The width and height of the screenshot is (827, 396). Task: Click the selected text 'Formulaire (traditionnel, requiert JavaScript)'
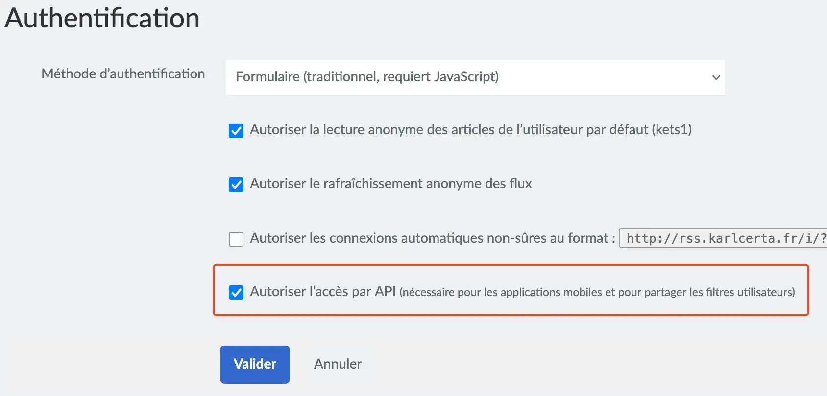pos(367,77)
